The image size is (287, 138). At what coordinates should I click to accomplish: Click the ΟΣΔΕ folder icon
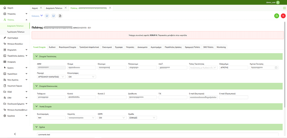5,92
